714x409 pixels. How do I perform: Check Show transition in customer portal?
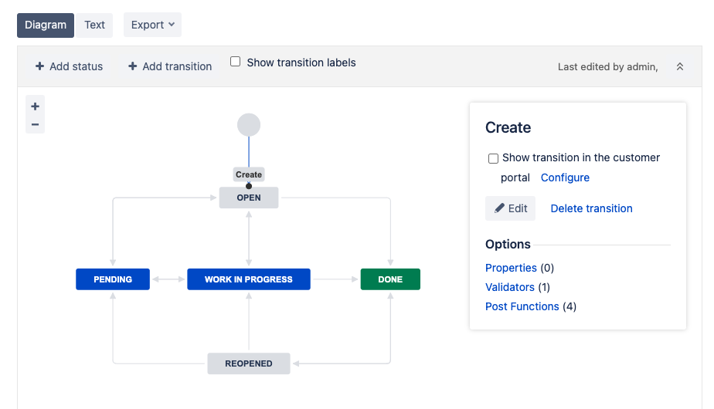point(493,158)
